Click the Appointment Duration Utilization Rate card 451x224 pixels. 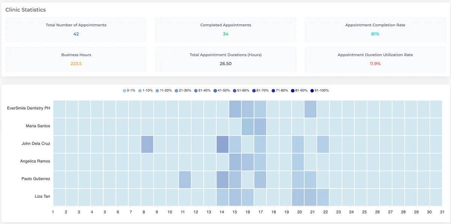click(x=375, y=59)
